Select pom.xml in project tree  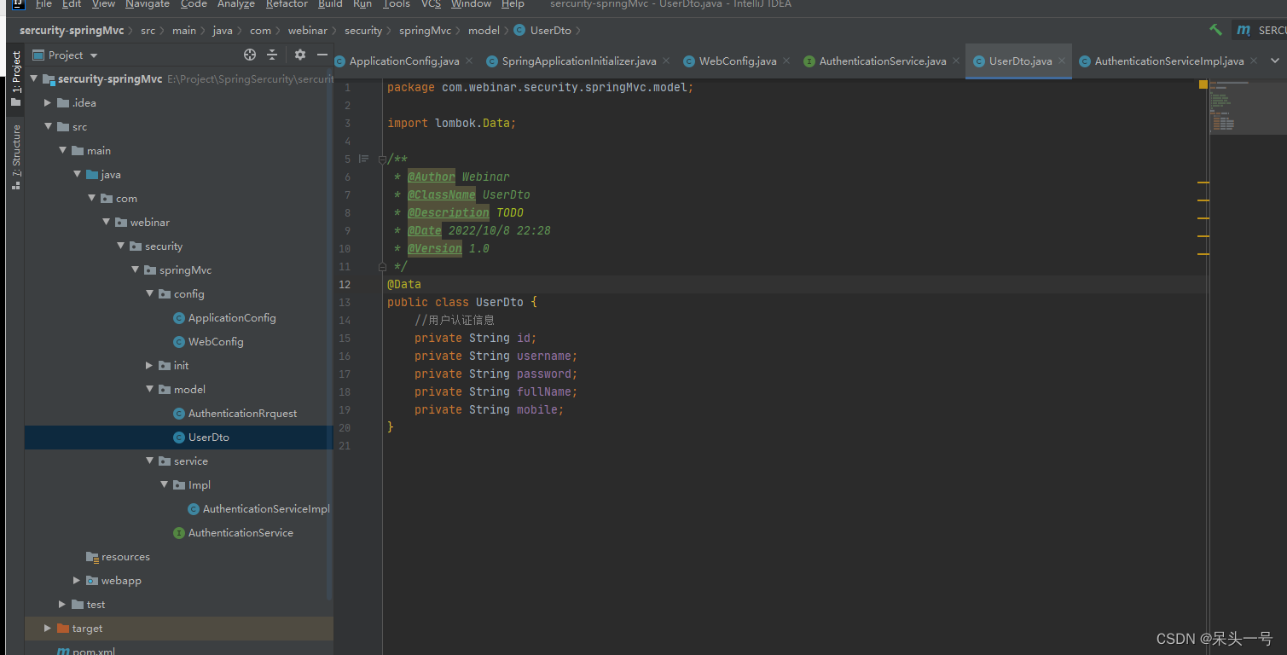[x=93, y=651]
